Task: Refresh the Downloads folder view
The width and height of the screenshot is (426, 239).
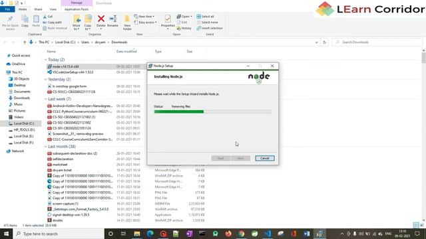Action: 324,42
